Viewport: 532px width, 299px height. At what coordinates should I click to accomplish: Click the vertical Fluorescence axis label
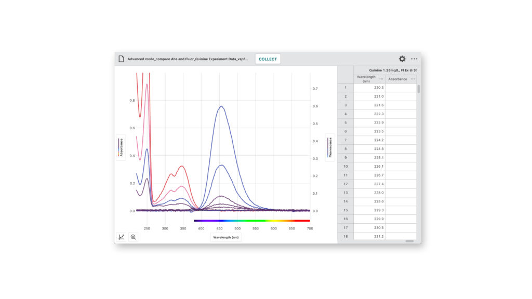329,147
